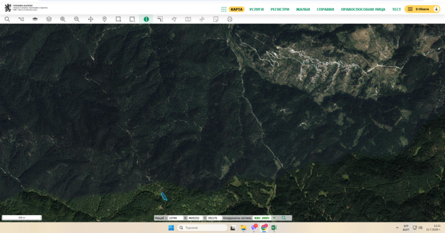This screenshot has height=233, width=445.
Task: Switch to Chrome on the taskbar
Action: point(264,227)
